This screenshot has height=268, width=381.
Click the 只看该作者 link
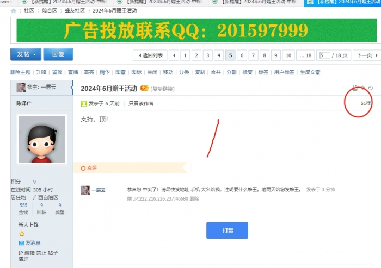(141, 103)
